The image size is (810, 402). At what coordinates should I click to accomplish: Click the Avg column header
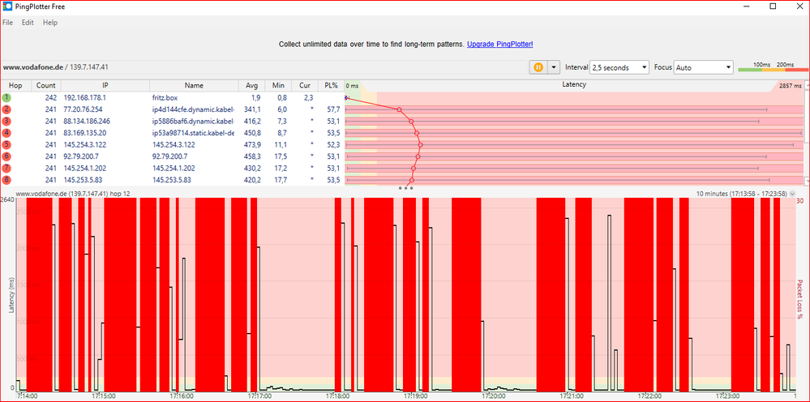251,86
